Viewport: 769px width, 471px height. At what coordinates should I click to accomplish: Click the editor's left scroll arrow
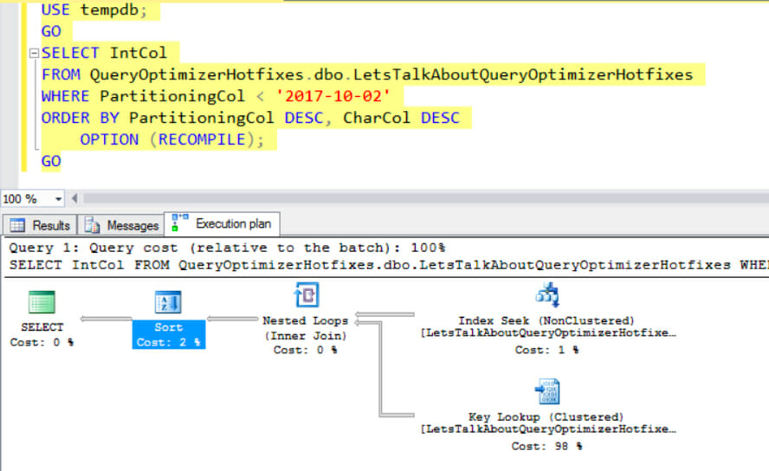pyautogui.click(x=74, y=199)
